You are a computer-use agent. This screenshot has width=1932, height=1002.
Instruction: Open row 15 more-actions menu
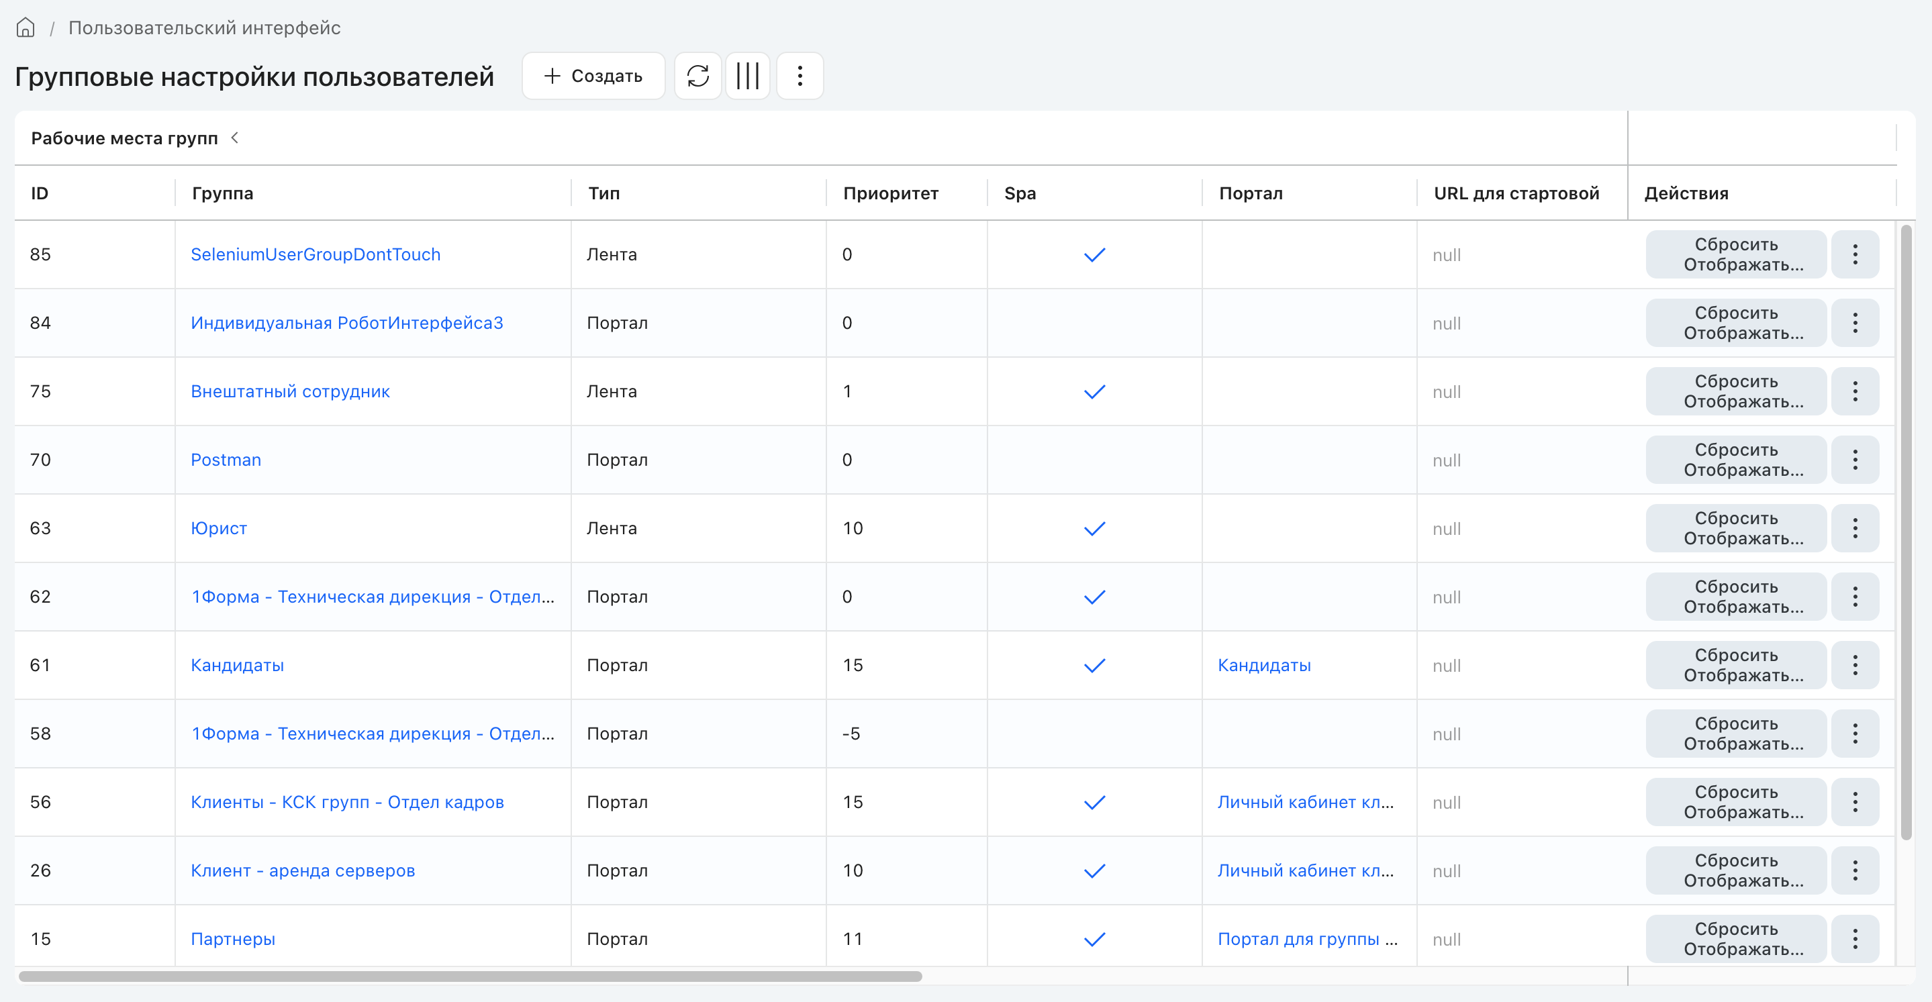tap(1855, 938)
